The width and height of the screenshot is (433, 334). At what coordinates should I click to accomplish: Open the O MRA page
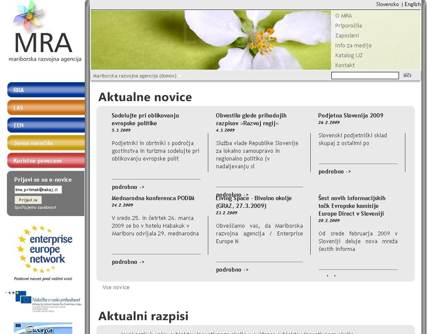[343, 16]
